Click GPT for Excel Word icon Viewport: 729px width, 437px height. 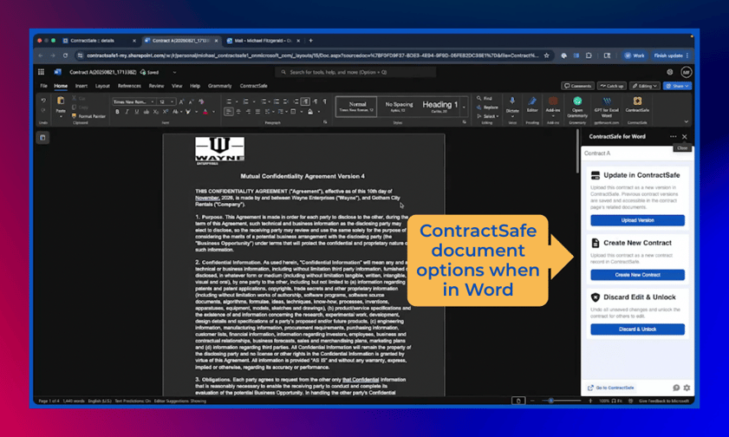click(x=607, y=101)
